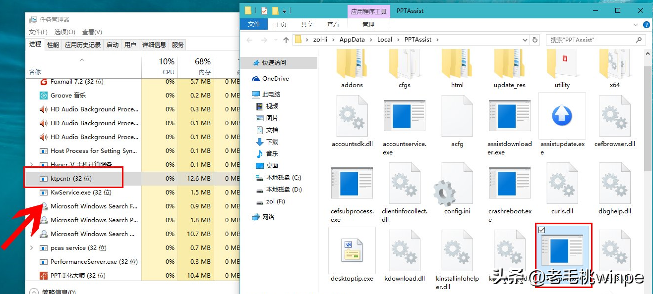Click the 搜索"PPTAssist" search box
The image size is (653, 294).
[596, 40]
